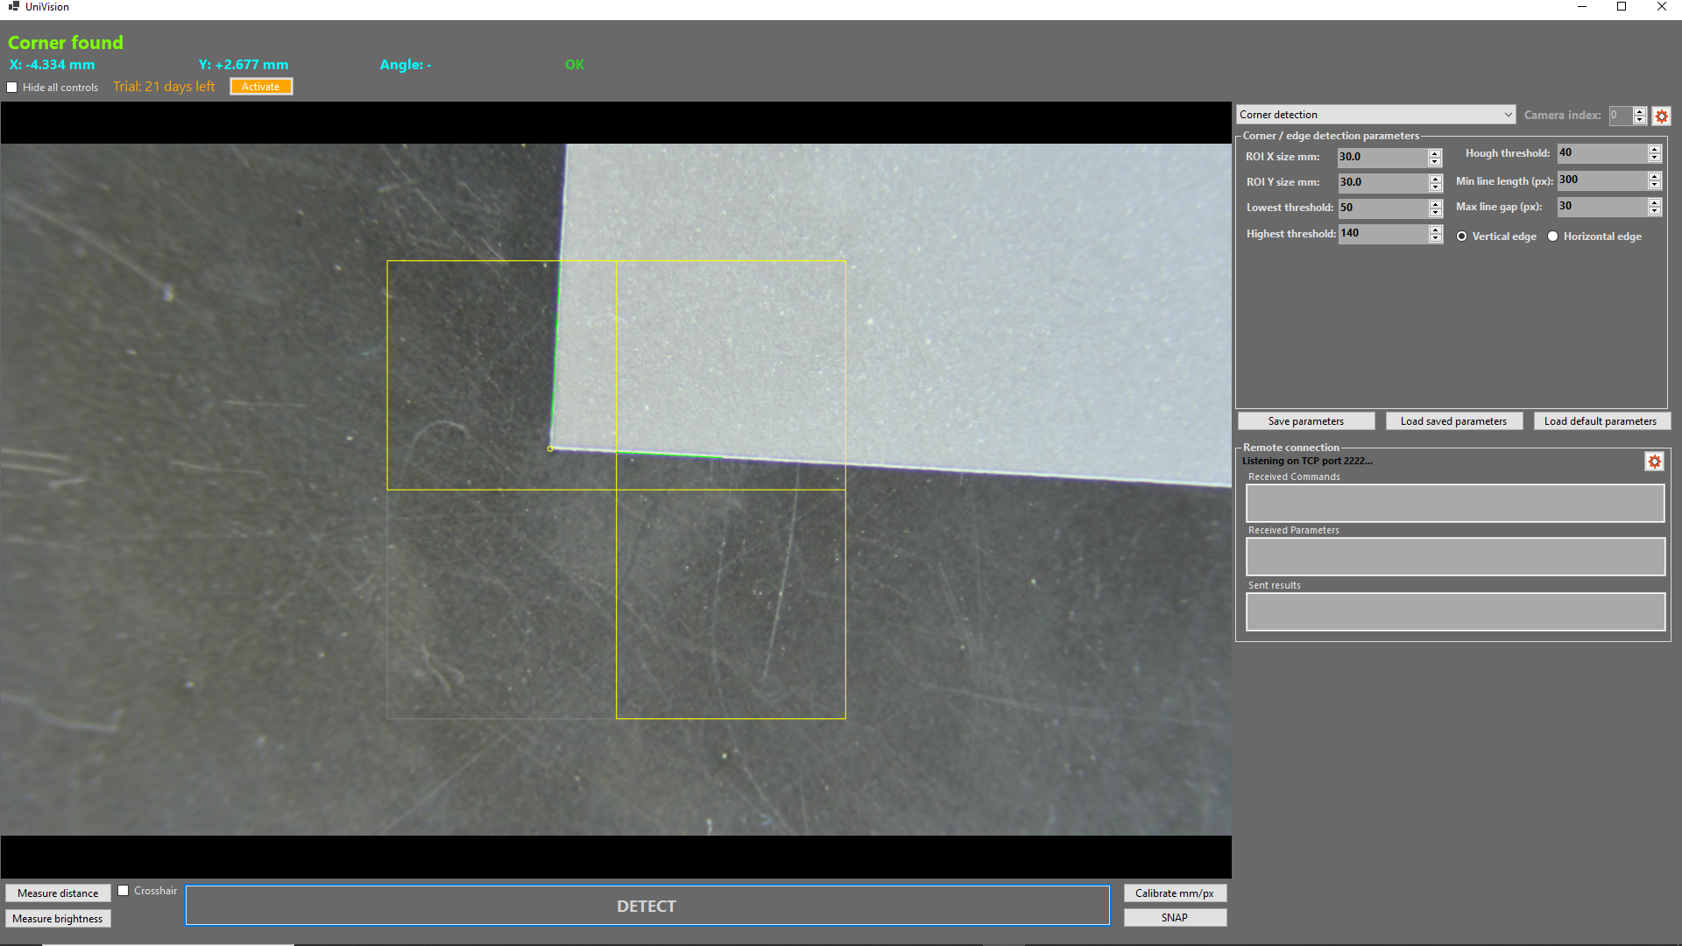Select Horizontal edge radio button
This screenshot has height=946, width=1682.
coord(1552,236)
